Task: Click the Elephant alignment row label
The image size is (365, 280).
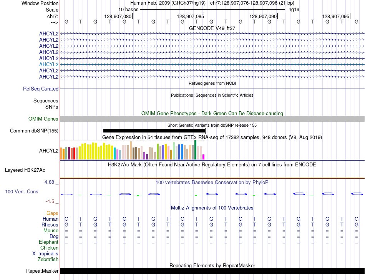Action: 48,242
